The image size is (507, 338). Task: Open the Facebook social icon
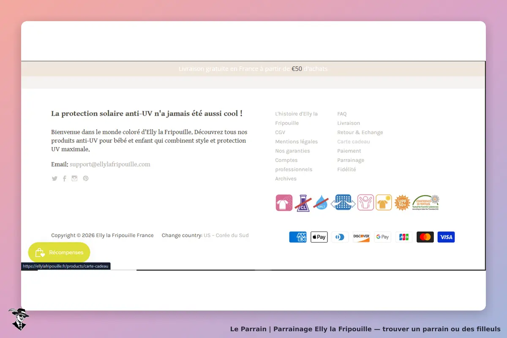pyautogui.click(x=65, y=179)
